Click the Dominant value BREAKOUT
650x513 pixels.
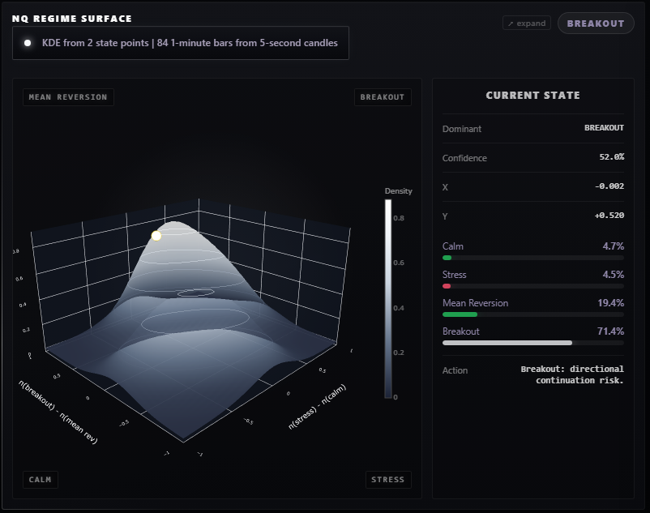[604, 127]
